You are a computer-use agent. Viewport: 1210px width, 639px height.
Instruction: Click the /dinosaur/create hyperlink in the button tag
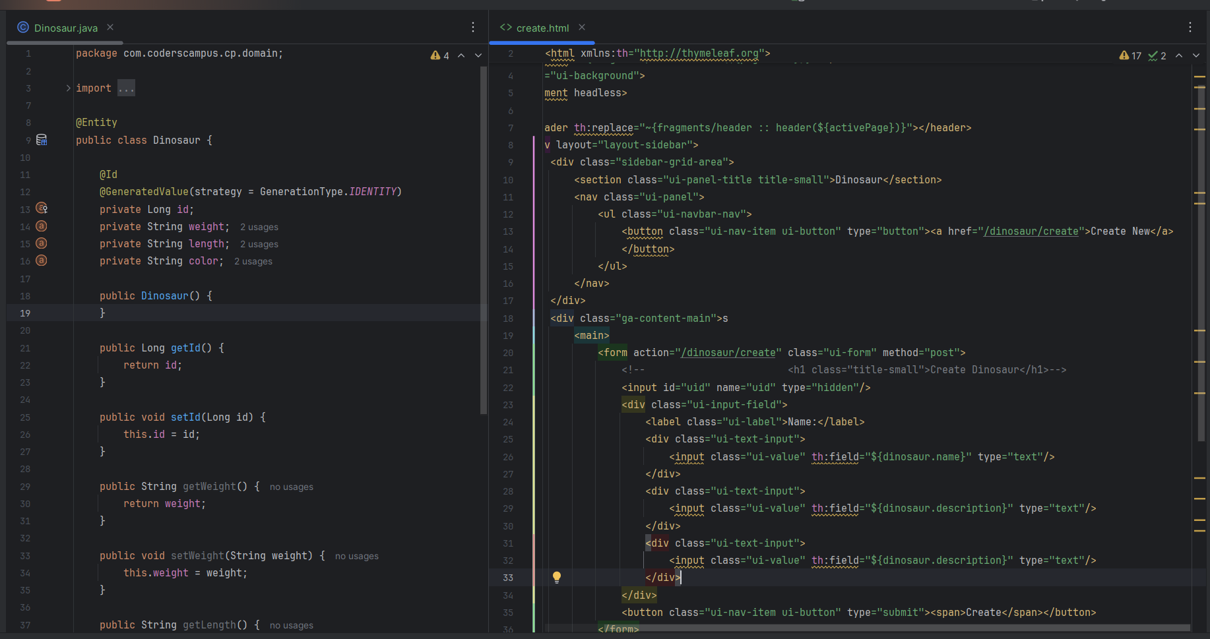pos(1031,231)
